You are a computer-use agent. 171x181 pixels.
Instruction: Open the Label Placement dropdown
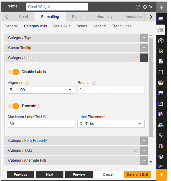coord(111,124)
